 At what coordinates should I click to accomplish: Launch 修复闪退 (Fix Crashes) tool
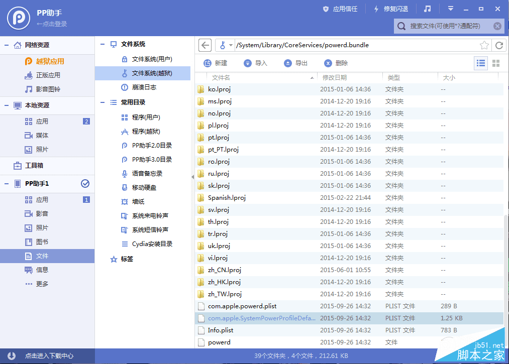click(x=389, y=9)
